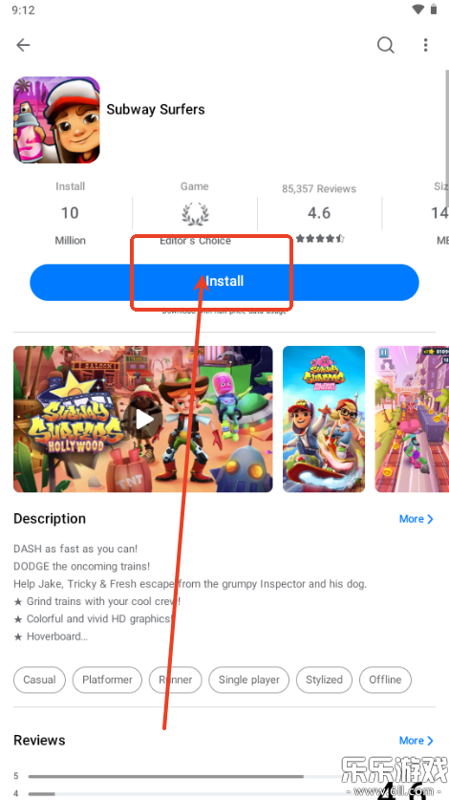Open the three-dot overflow menu

click(x=425, y=45)
